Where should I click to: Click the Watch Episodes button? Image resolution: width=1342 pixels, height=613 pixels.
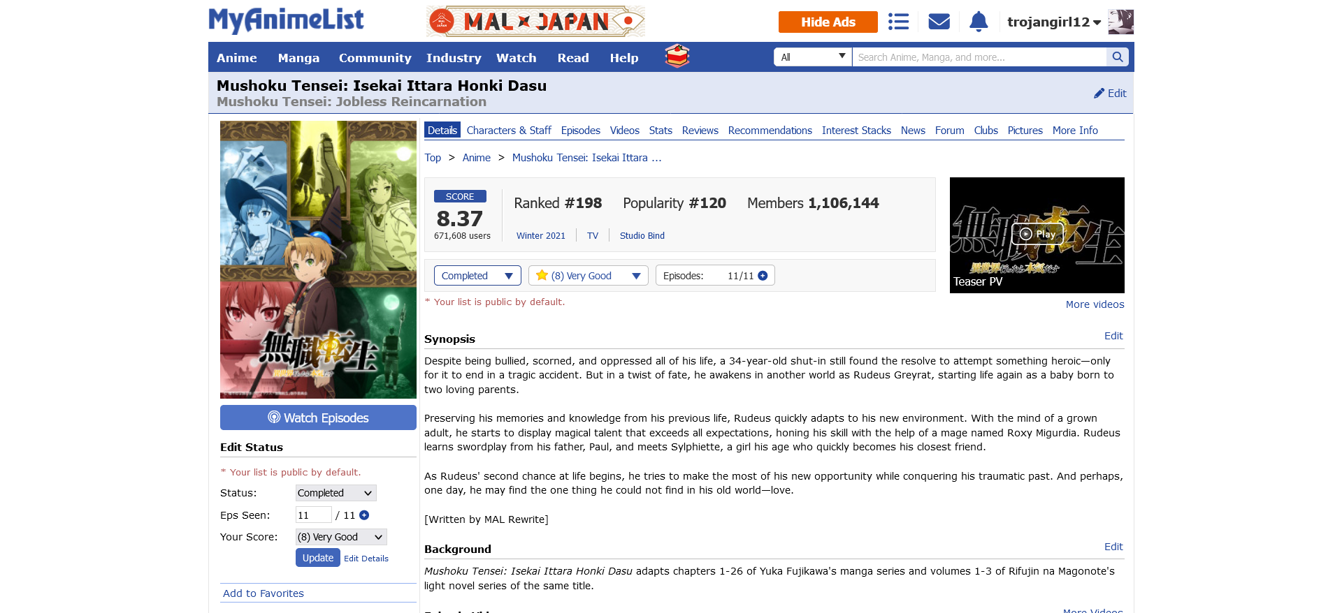point(318,418)
